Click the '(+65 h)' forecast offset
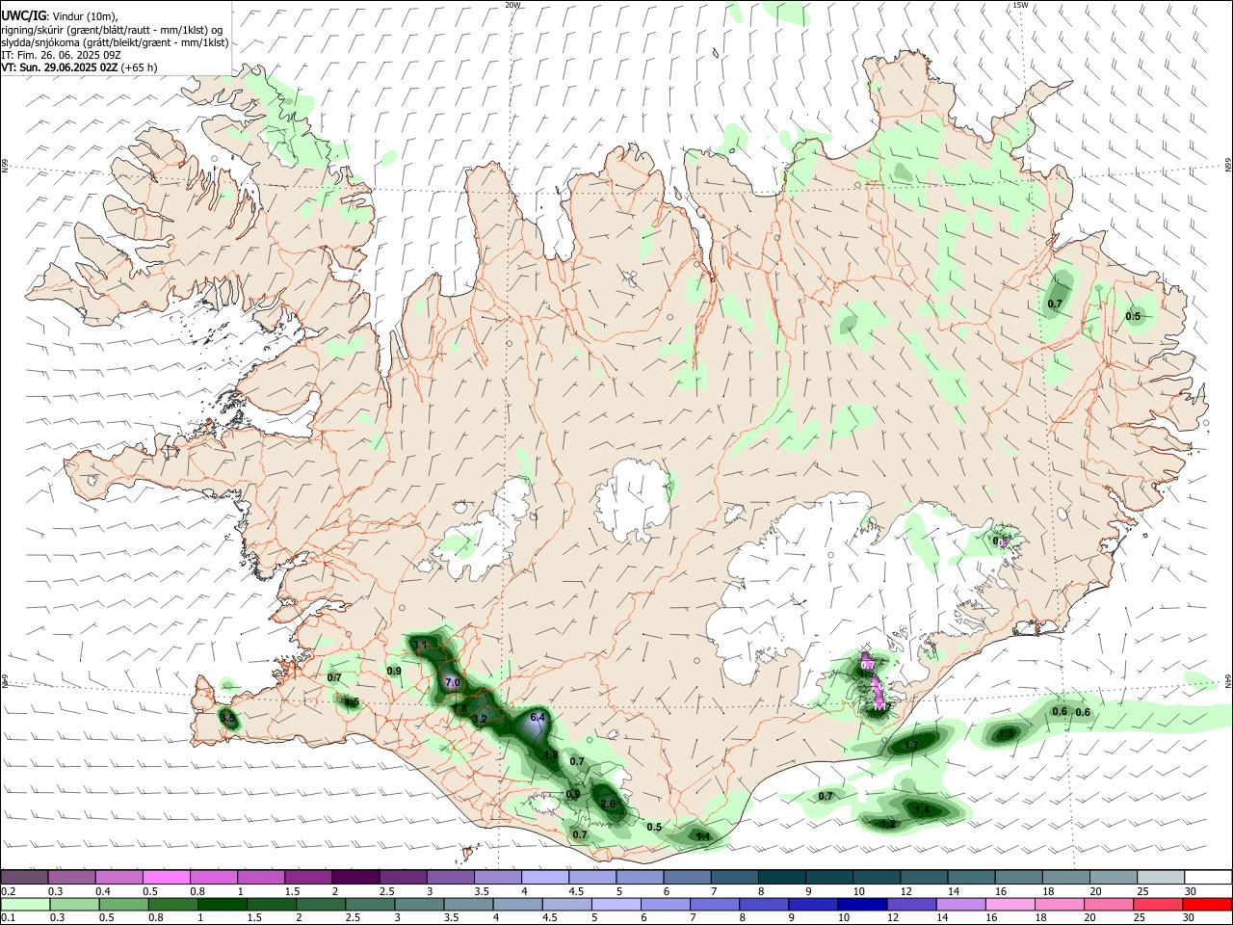This screenshot has height=925, width=1233. 140,67
